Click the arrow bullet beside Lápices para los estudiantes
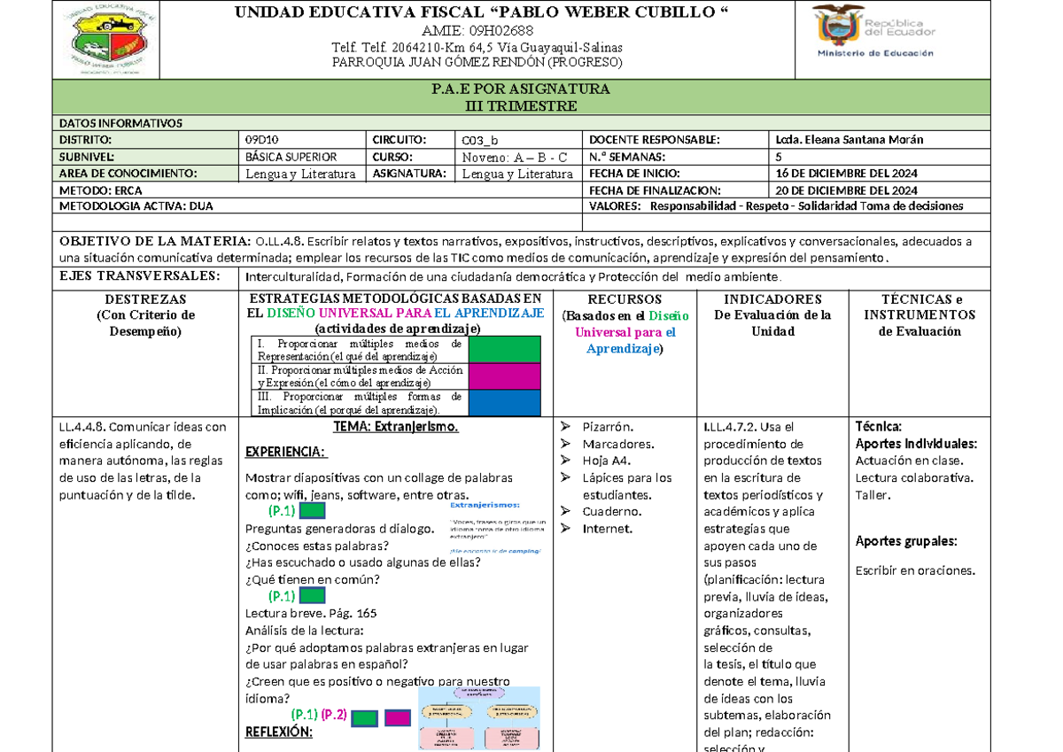 (x=567, y=478)
